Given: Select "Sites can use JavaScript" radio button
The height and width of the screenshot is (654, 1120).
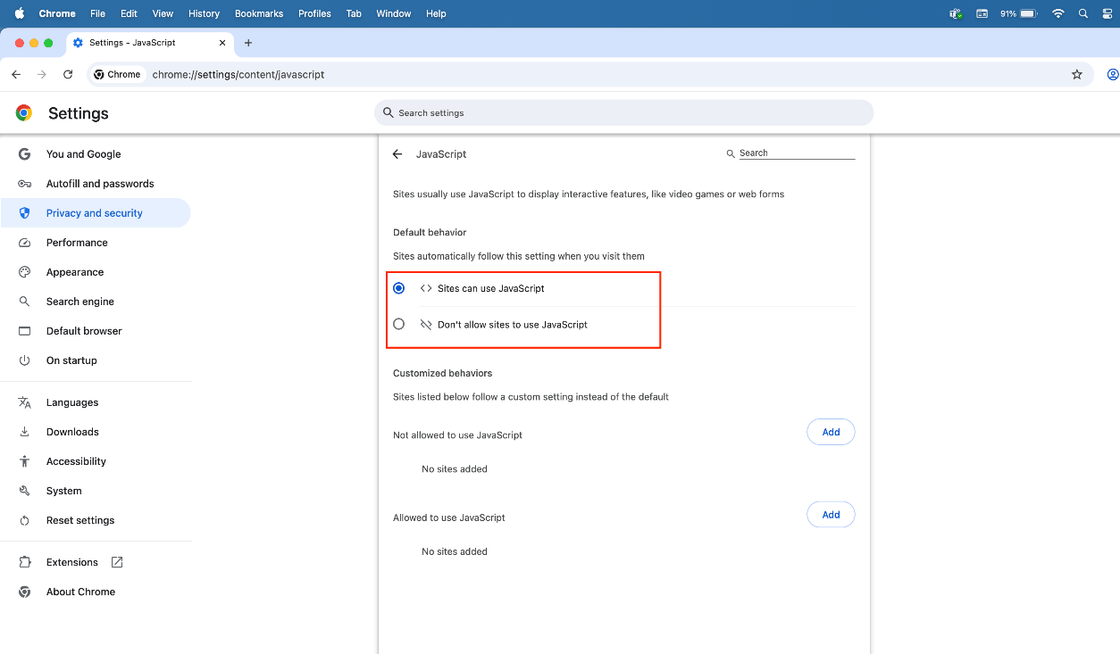Looking at the screenshot, I should click(x=399, y=288).
